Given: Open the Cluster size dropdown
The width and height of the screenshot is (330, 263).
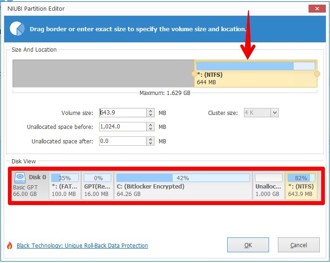Looking at the screenshot, I should (275, 113).
